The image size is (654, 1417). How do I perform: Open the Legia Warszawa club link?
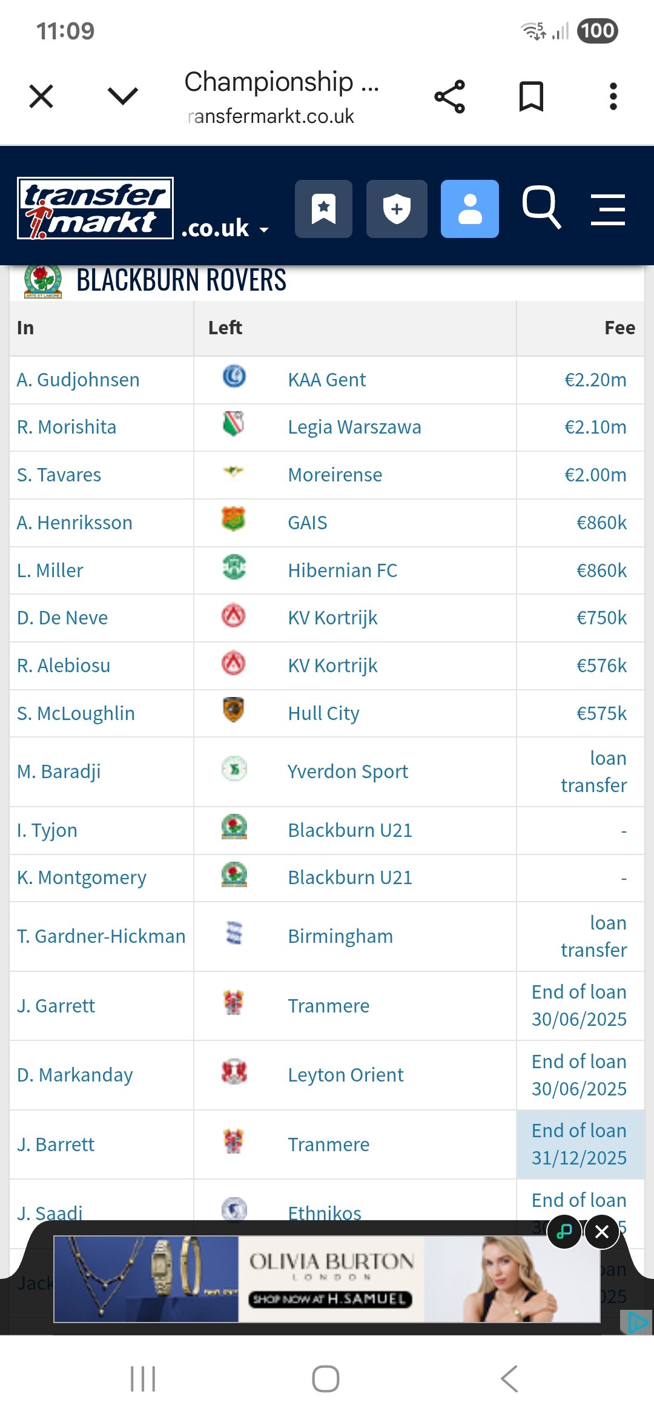pos(354,427)
